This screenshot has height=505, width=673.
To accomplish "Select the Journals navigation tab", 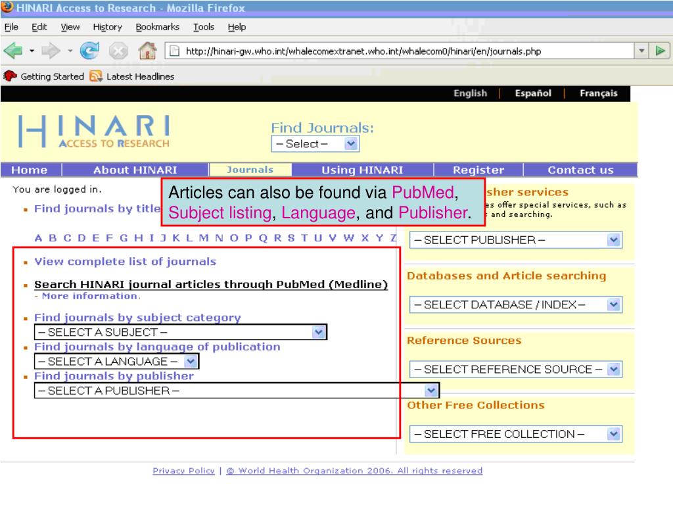I will pyautogui.click(x=250, y=170).
